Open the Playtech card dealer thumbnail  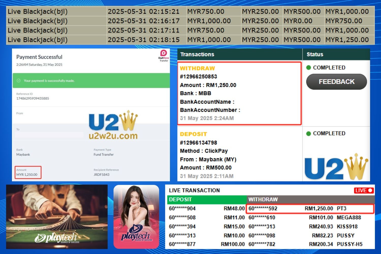tap(57, 217)
